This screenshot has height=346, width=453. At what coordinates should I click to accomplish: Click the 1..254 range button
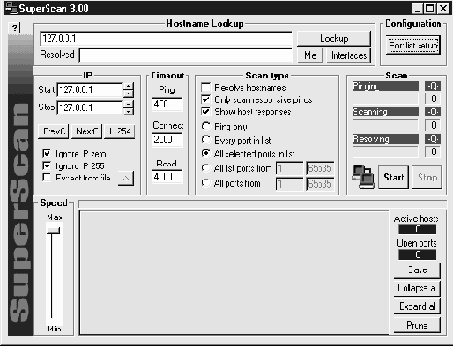(x=120, y=131)
